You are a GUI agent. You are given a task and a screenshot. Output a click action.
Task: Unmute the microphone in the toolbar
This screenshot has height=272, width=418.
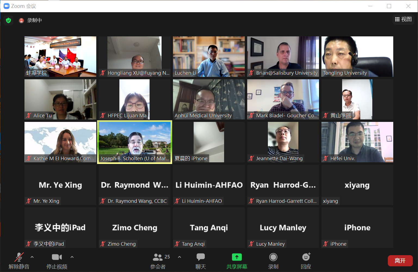tap(19, 257)
